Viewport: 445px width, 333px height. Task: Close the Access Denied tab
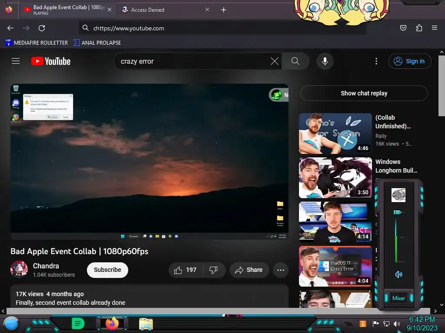click(207, 10)
